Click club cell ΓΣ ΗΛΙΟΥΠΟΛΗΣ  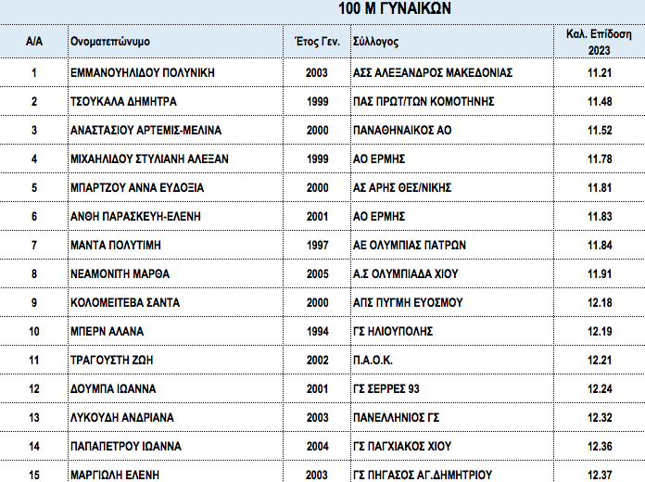tap(394, 331)
